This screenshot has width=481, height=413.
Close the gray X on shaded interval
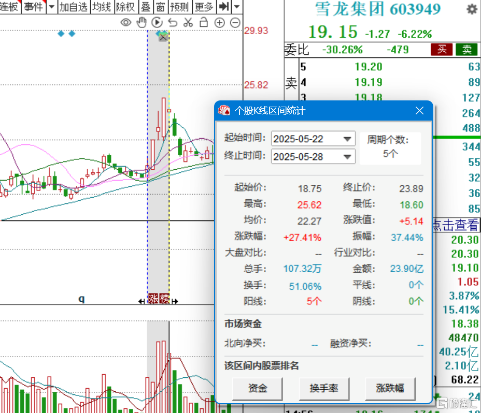tap(163, 38)
